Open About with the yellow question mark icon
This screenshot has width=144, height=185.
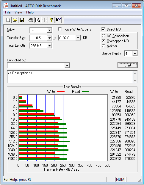51,20
